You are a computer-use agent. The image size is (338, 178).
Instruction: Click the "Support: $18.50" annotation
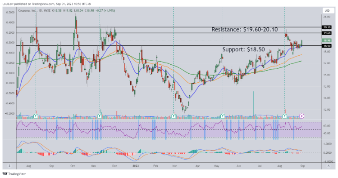(243, 49)
